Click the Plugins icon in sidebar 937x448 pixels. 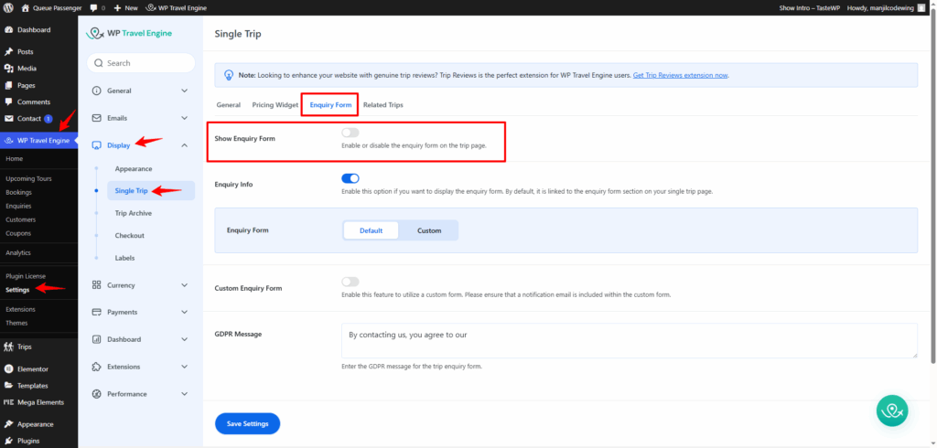[x=9, y=441]
